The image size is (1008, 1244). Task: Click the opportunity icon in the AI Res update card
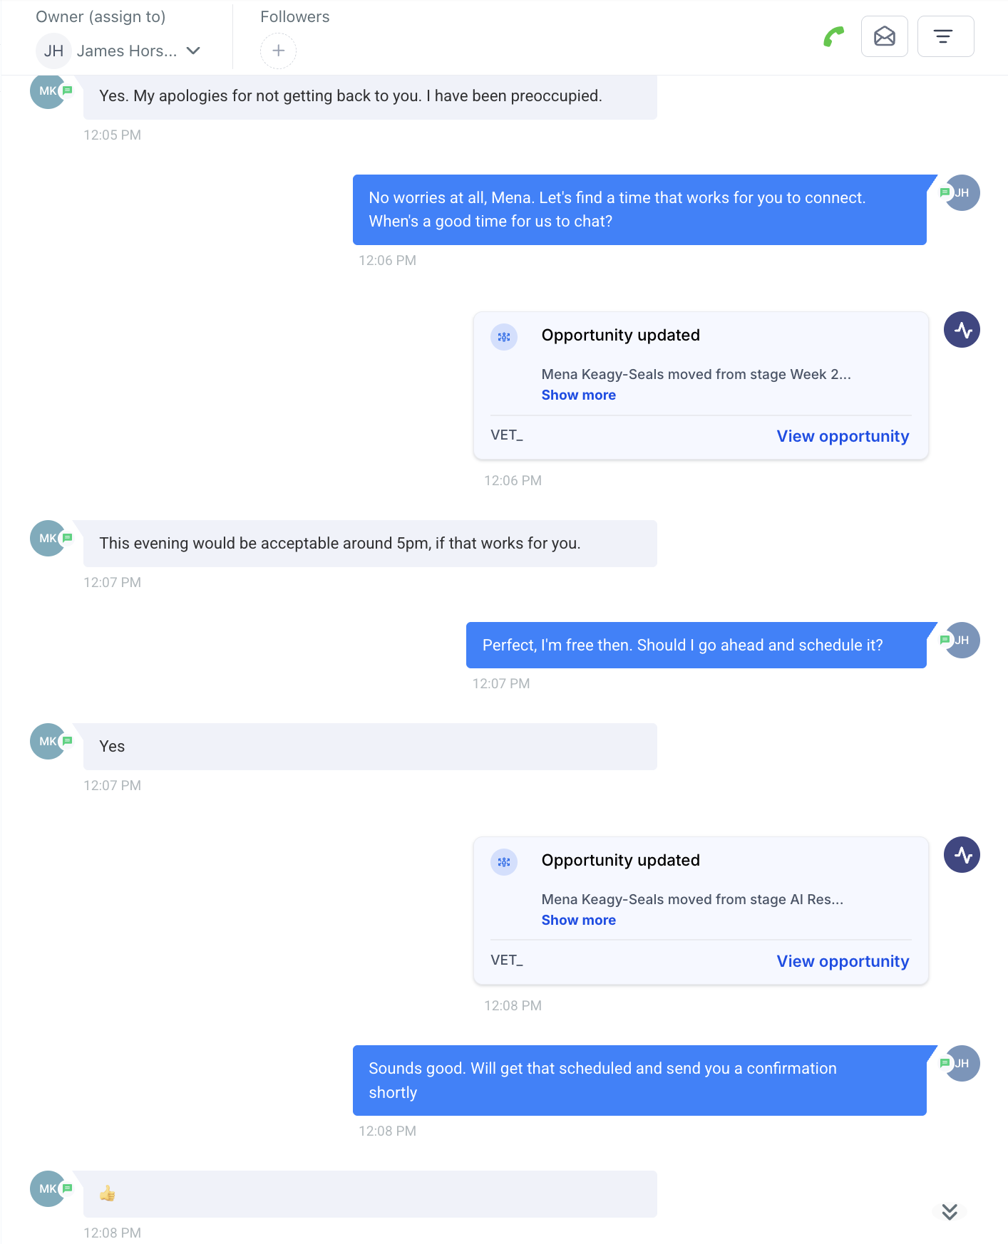504,862
